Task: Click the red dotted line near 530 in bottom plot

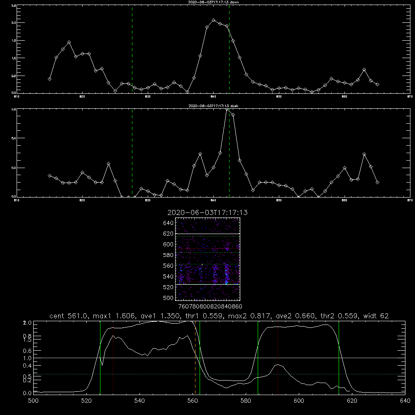Action: click(113, 358)
